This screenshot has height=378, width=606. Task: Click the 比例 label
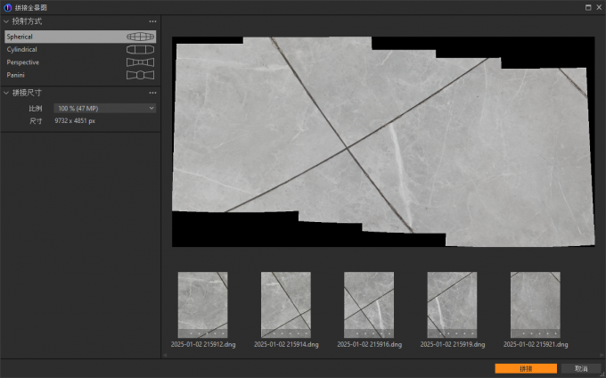coord(36,109)
